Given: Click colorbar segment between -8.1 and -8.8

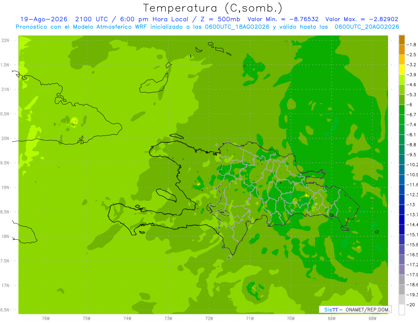Looking at the screenshot, I should (x=402, y=139).
